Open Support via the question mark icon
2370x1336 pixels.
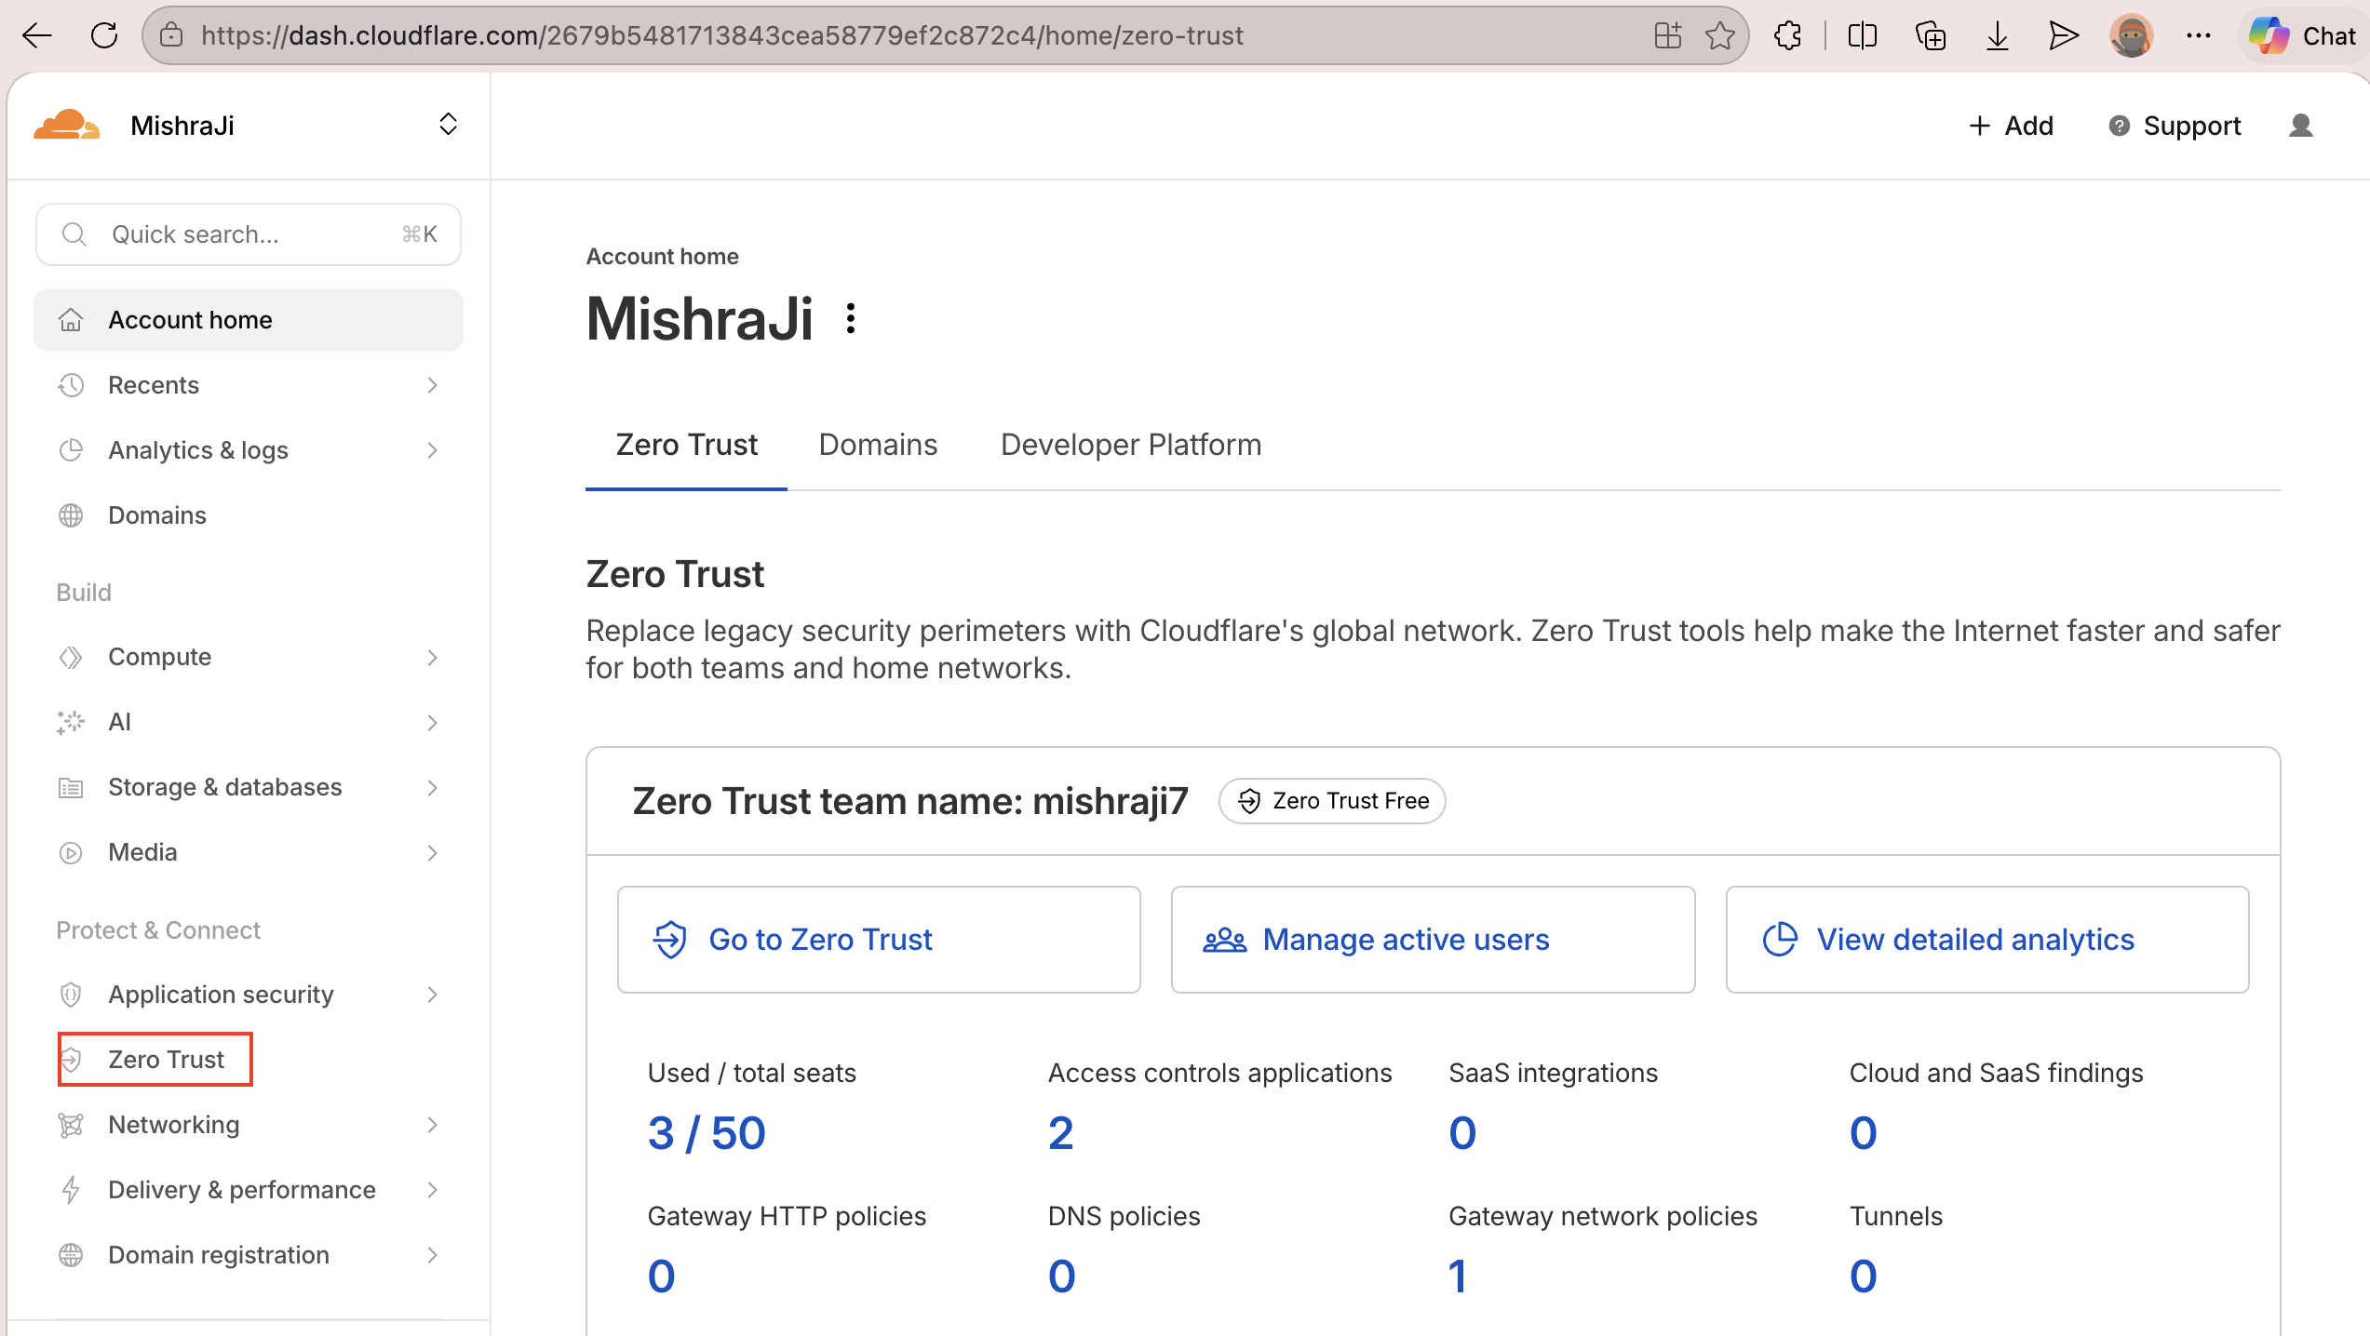click(2121, 126)
